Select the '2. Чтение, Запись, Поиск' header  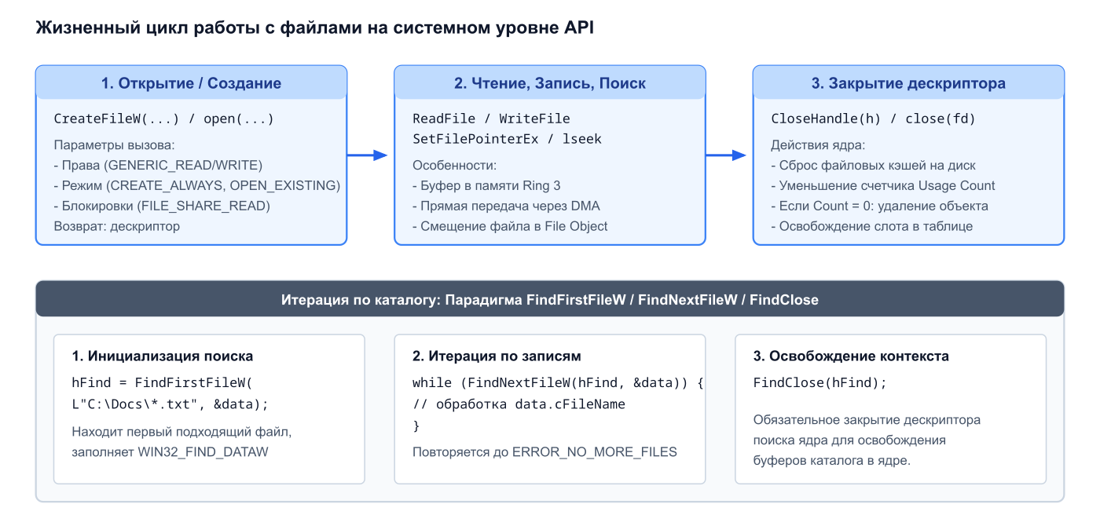550,83
